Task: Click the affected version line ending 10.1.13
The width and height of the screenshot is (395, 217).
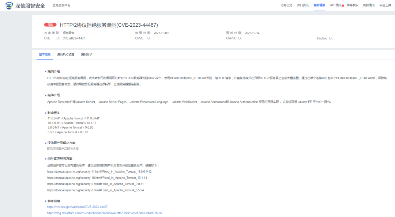Action: (72, 123)
